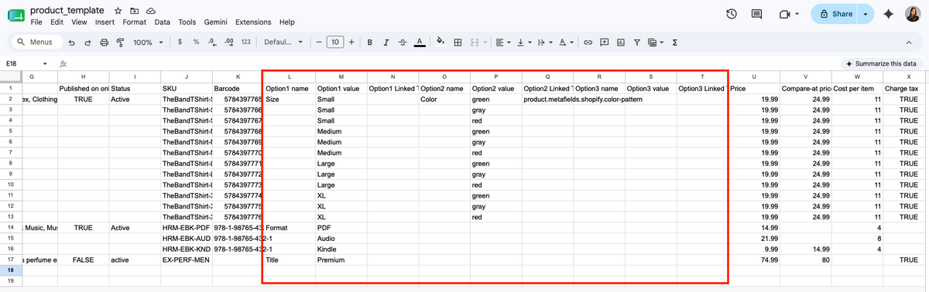The height and width of the screenshot is (292, 929).
Task: Open the Extensions menu
Action: click(254, 22)
